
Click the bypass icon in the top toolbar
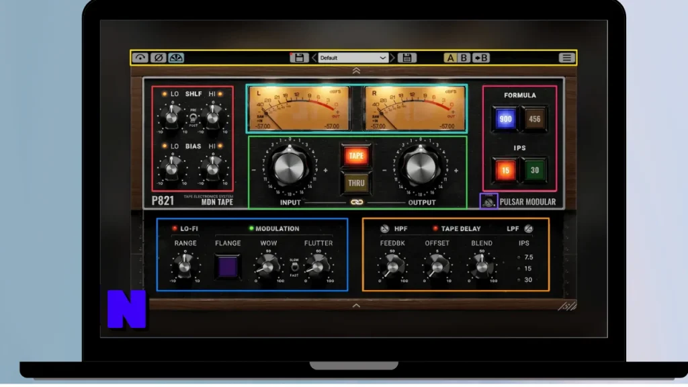coord(140,58)
